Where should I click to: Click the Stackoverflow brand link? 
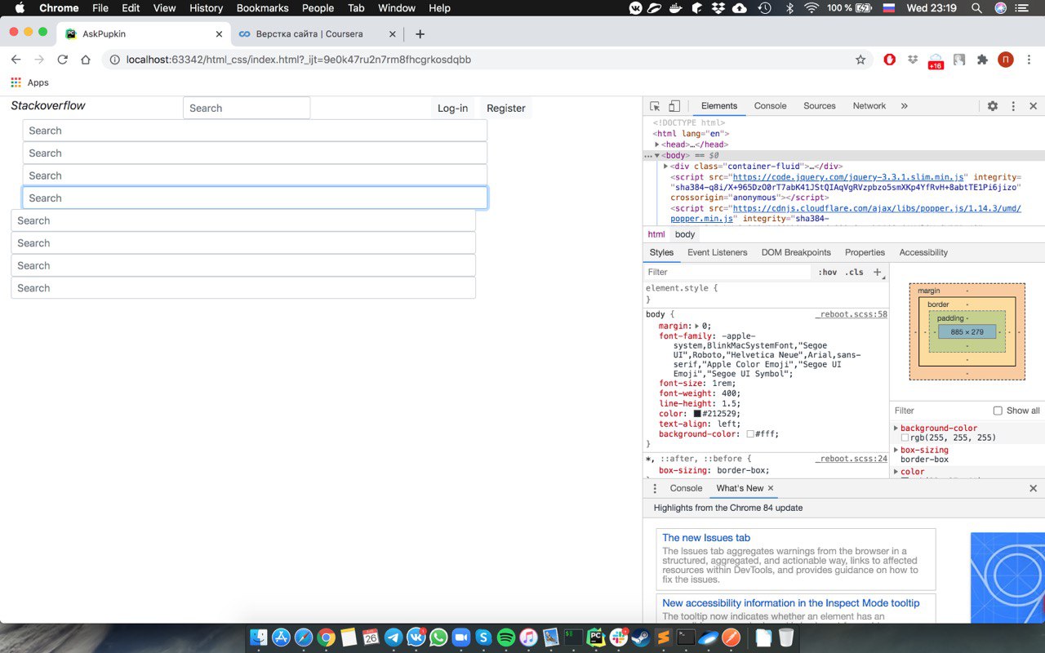click(x=48, y=105)
